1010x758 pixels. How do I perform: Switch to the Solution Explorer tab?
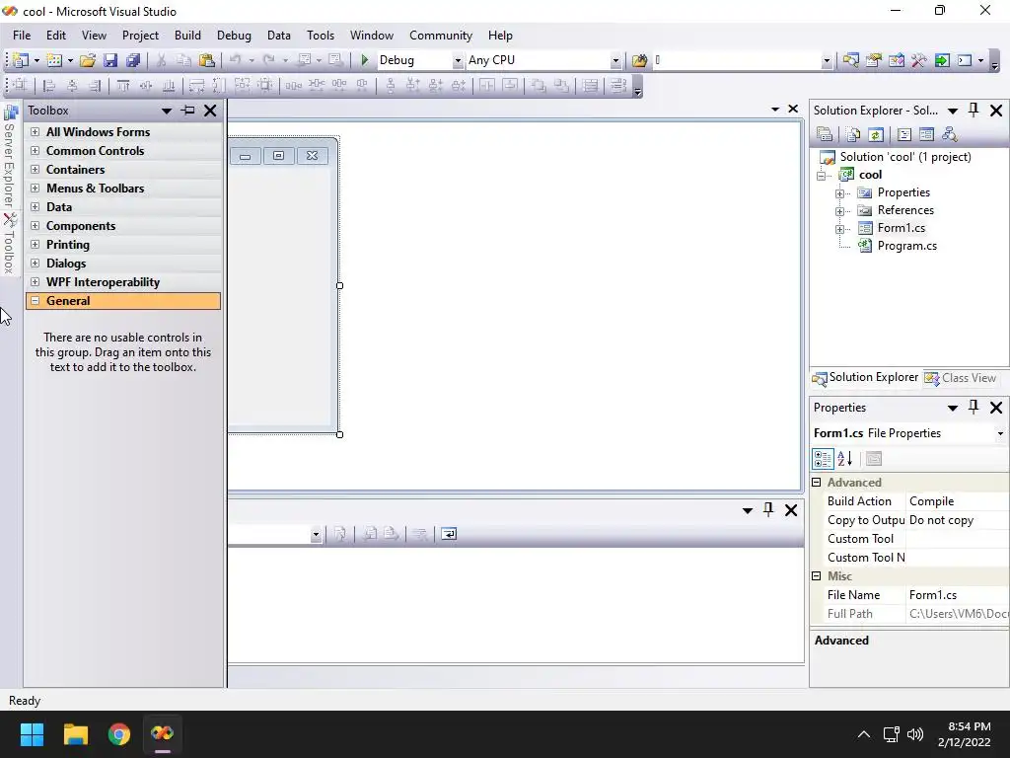click(x=865, y=378)
